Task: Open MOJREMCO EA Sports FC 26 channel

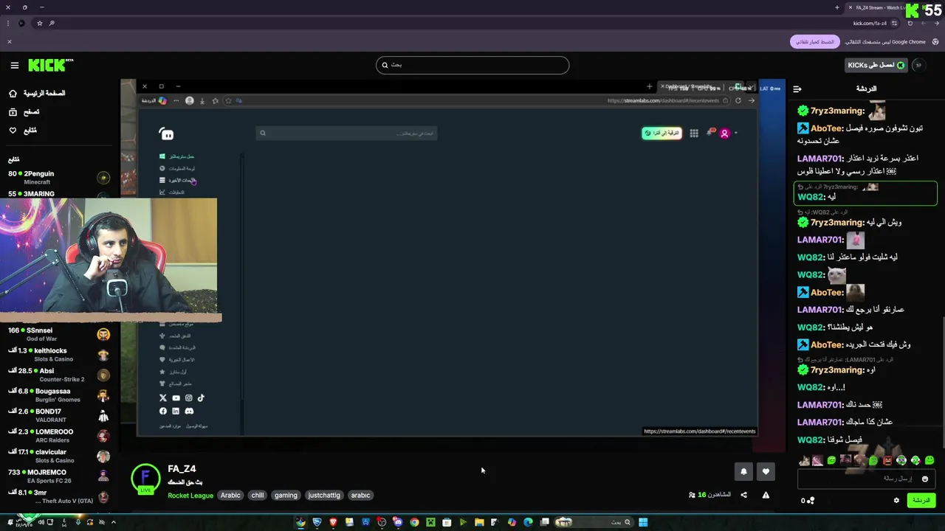Action: (58, 476)
